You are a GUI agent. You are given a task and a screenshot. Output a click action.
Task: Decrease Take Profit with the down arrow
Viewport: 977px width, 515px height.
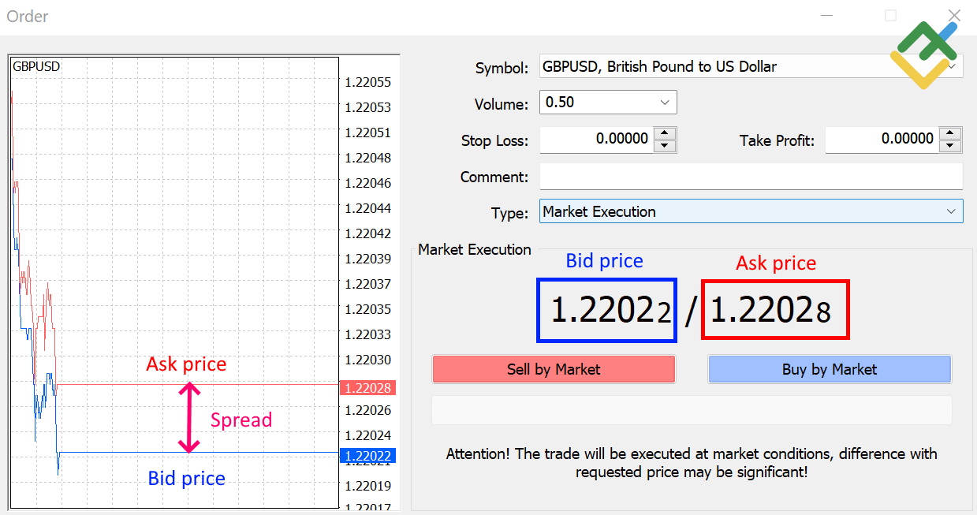[x=951, y=146]
